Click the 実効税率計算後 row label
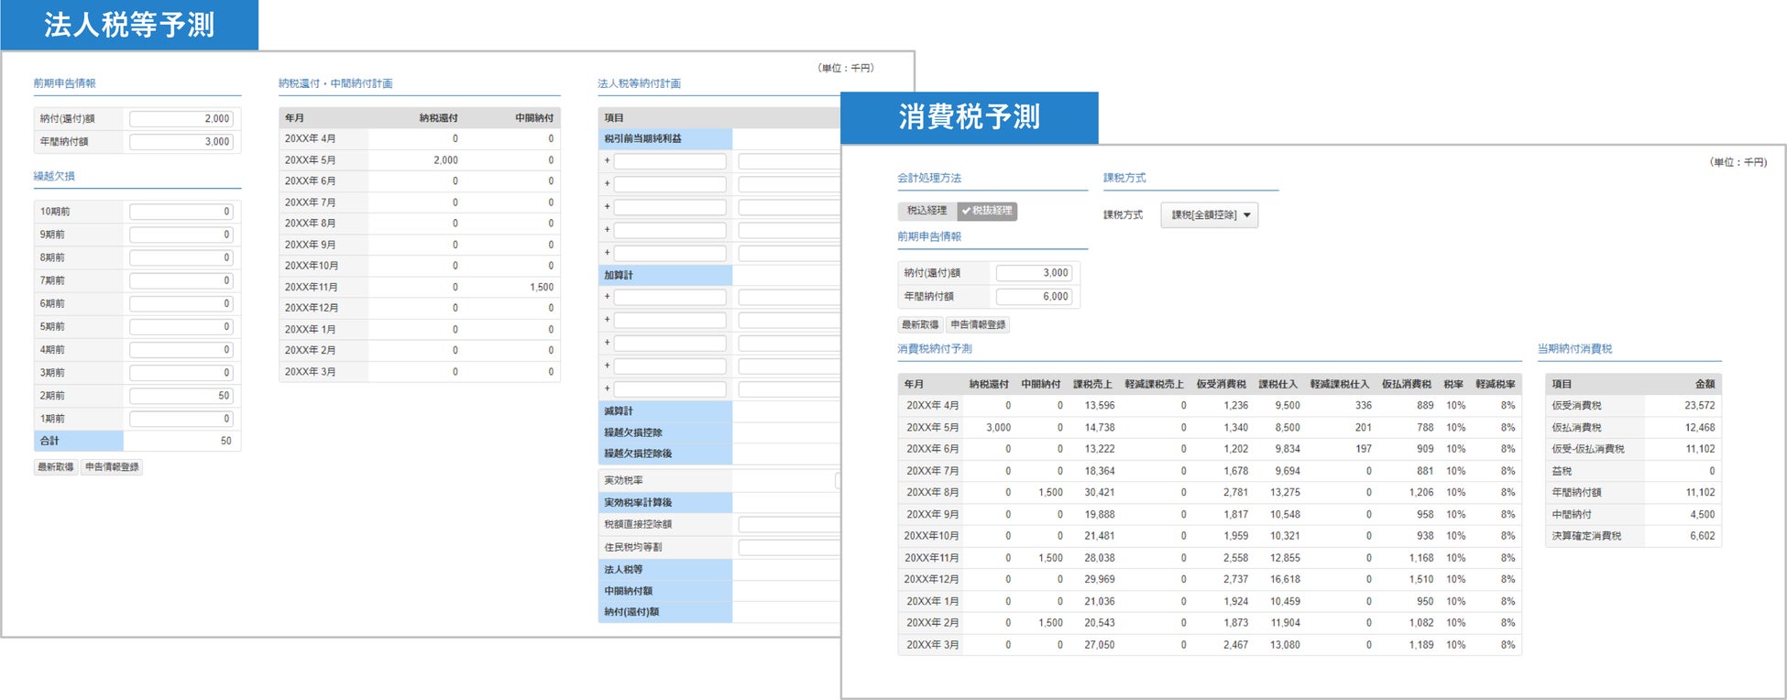 [638, 503]
